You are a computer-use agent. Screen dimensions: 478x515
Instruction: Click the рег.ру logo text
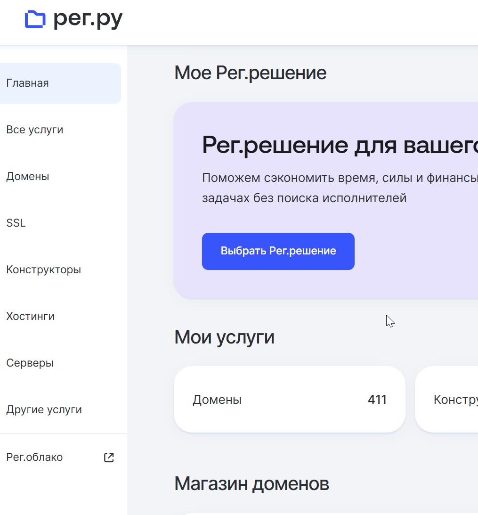(x=88, y=19)
